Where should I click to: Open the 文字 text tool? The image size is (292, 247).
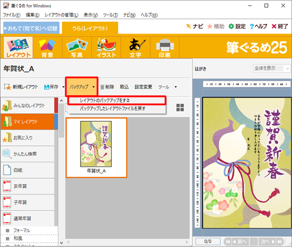[135, 47]
